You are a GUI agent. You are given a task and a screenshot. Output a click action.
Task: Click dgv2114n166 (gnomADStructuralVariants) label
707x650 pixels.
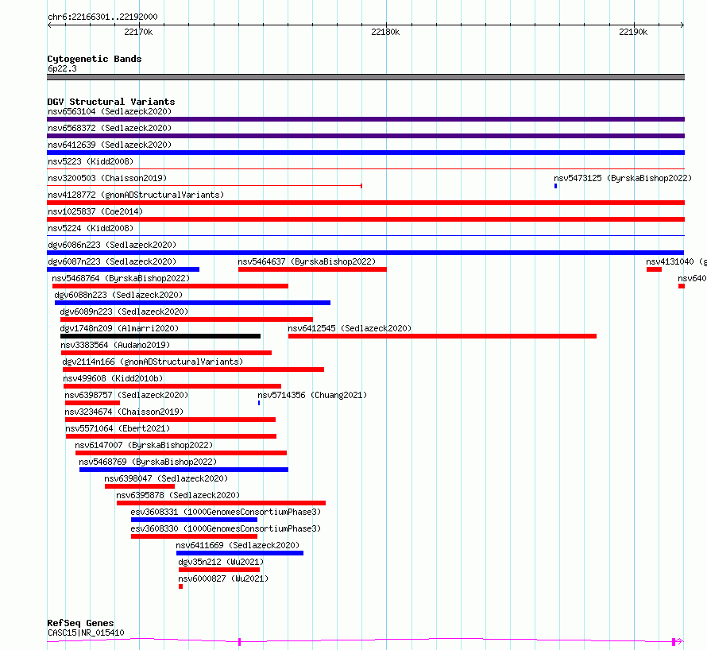[153, 362]
